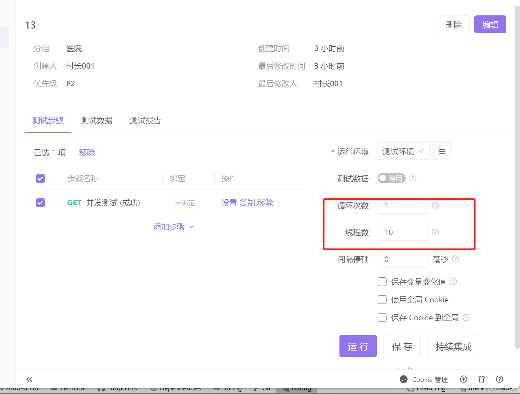520x394 pixels.
Task: Click the 运行 run button
Action: pyautogui.click(x=358, y=346)
